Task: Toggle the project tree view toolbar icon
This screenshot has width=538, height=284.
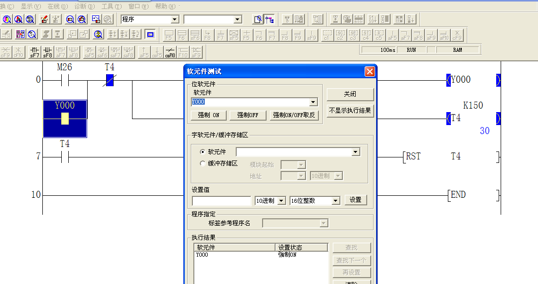Action: coord(269,19)
